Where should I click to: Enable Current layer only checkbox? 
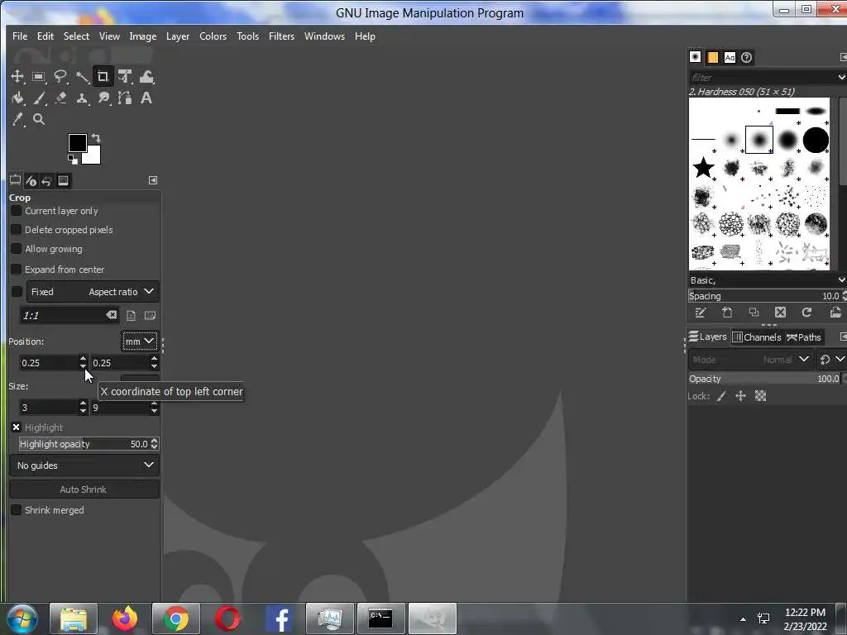[x=17, y=211]
